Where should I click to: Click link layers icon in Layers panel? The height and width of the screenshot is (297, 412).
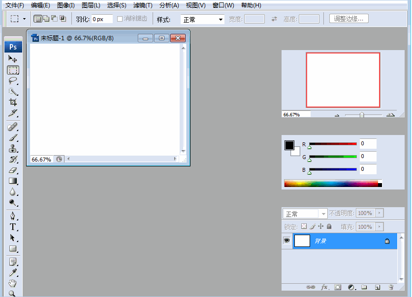[311, 287]
